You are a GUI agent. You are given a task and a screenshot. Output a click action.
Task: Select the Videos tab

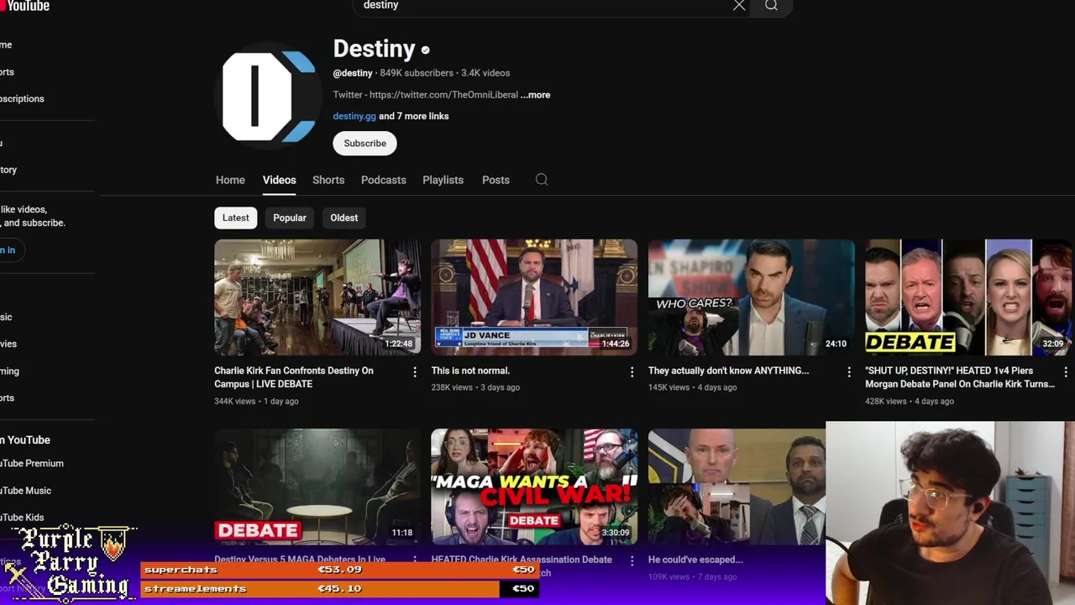pyautogui.click(x=279, y=180)
